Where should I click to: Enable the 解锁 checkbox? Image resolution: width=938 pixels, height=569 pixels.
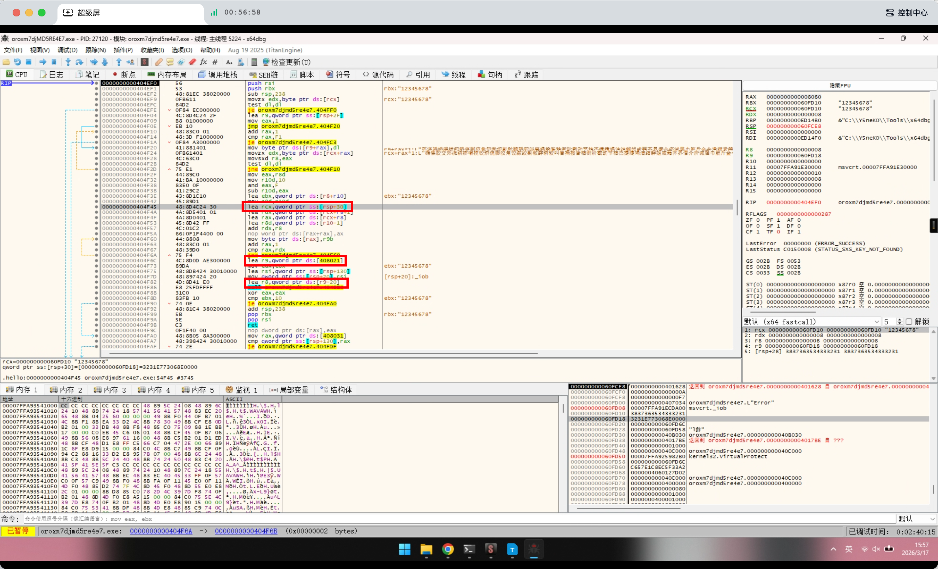click(x=909, y=322)
